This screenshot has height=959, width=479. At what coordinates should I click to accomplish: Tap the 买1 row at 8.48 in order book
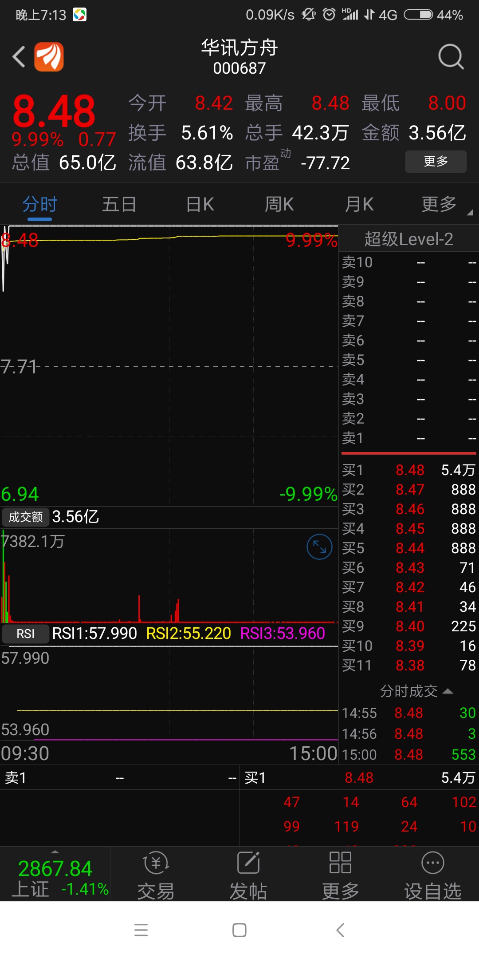click(408, 470)
